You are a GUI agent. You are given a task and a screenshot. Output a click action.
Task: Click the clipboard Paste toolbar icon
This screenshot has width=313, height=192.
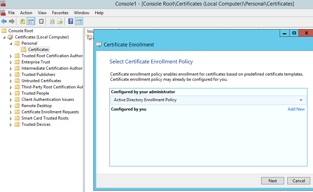(x=41, y=21)
